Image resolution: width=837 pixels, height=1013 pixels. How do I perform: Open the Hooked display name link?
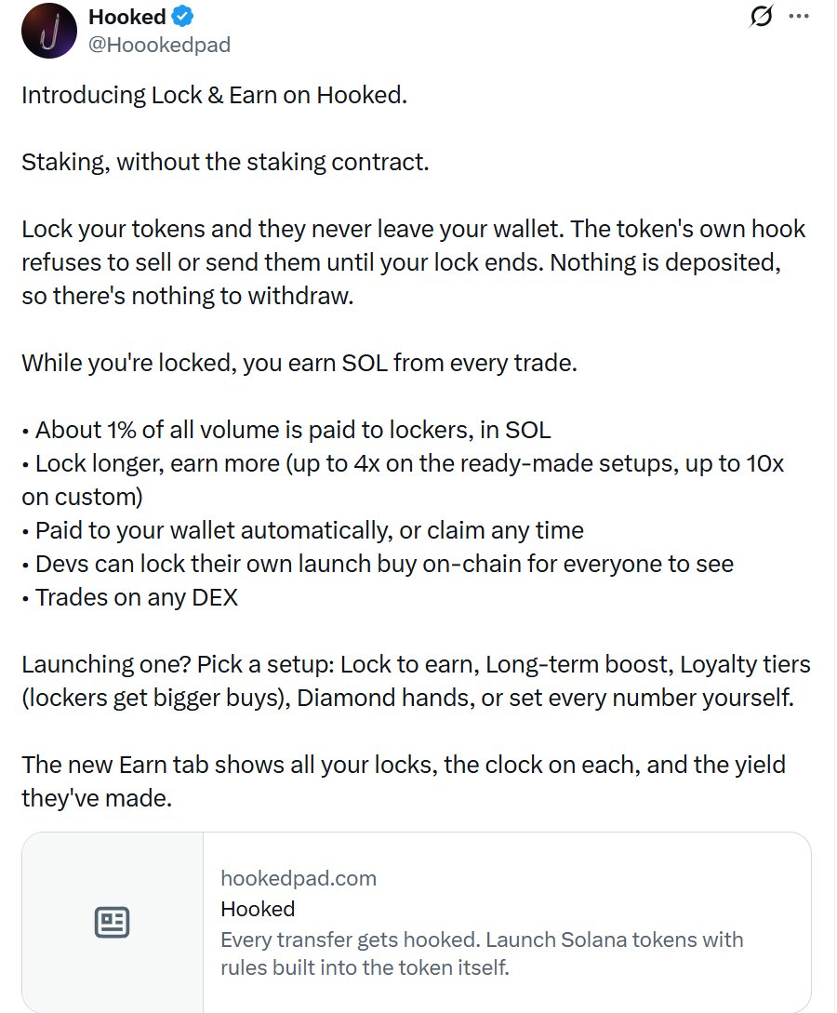tap(127, 17)
